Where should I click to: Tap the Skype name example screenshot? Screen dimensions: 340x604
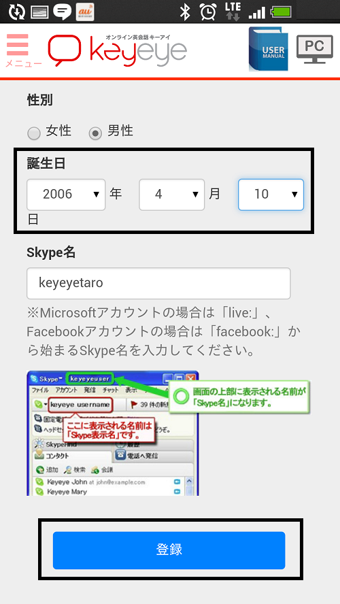[x=168, y=433]
